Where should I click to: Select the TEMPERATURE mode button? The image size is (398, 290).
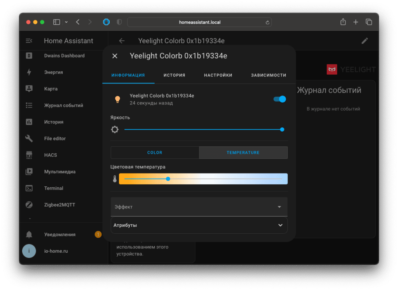pos(243,153)
